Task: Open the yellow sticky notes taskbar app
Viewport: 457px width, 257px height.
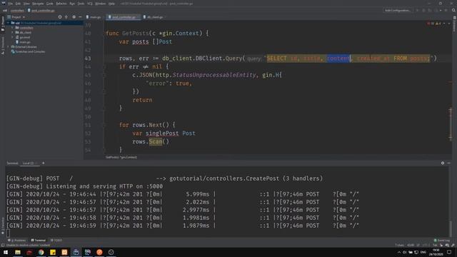Action: pos(53,252)
